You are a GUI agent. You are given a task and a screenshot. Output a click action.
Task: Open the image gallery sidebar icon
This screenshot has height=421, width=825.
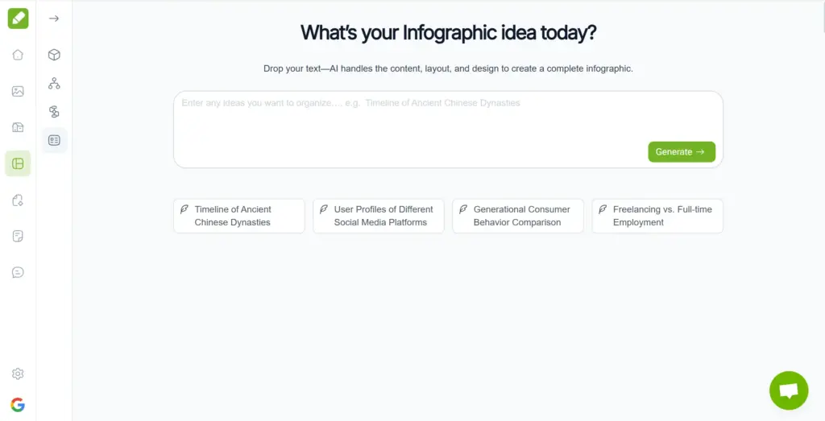click(x=18, y=91)
